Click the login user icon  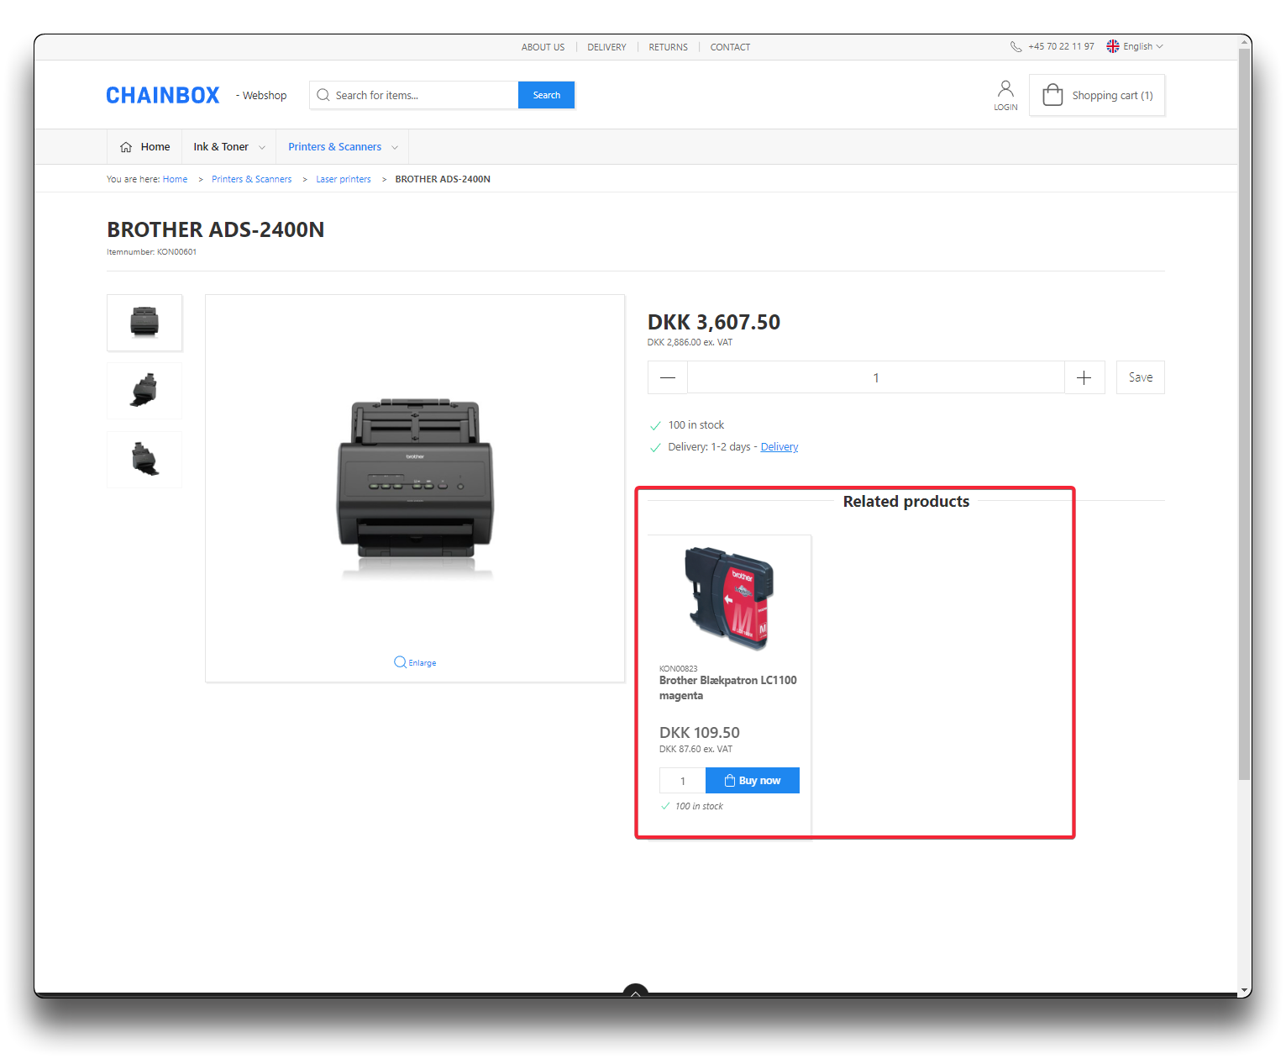click(x=1005, y=89)
